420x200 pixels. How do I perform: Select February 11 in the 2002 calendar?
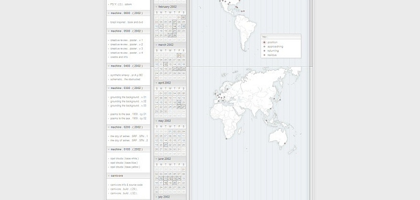[x=161, y=26]
